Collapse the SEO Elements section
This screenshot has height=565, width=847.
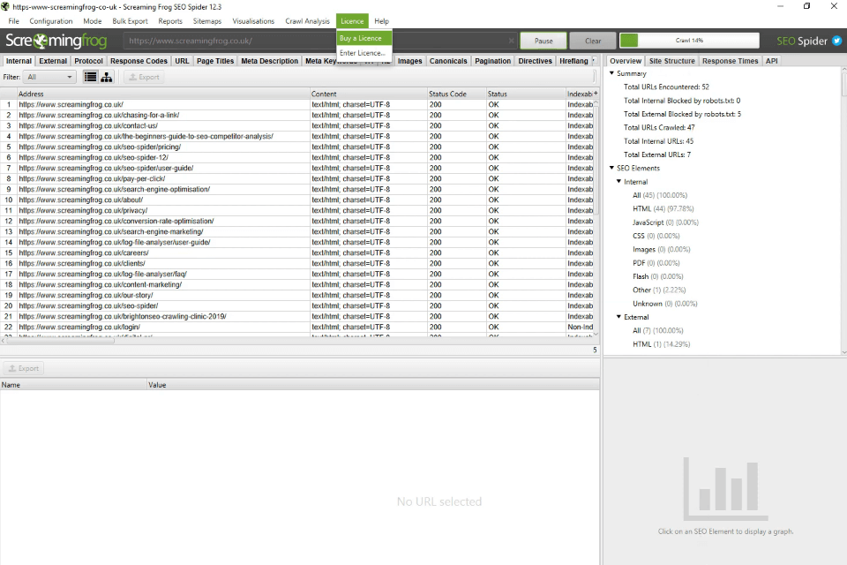click(x=611, y=168)
